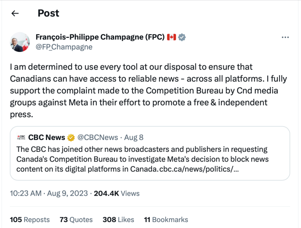Open the three-dot more options menu
301x228 pixels.
(285, 37)
